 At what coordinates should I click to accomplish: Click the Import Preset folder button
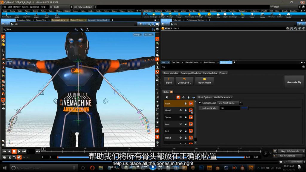(204, 81)
